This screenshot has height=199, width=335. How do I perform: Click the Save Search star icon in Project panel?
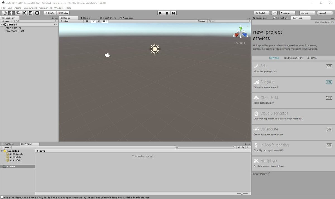pyautogui.click(x=247, y=147)
